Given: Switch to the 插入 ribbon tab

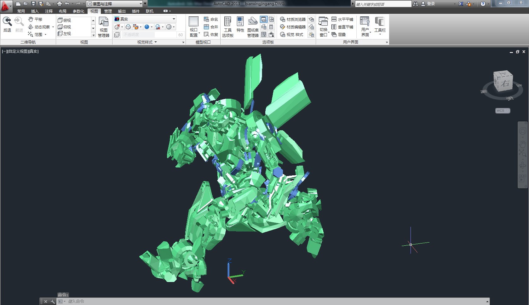Looking at the screenshot, I should 35,11.
